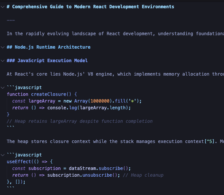The width and height of the screenshot is (224, 195).
Task: Select the number 1000000 in Array call
Action: click(100, 101)
